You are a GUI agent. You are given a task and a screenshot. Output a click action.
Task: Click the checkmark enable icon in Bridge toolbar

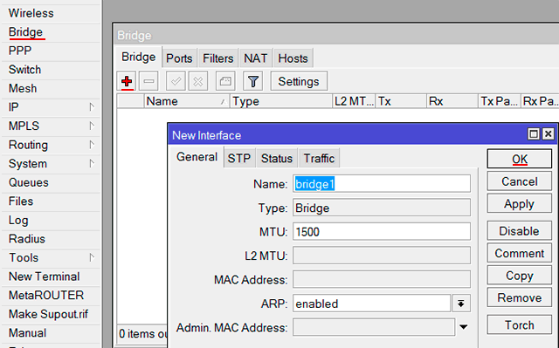coord(176,81)
